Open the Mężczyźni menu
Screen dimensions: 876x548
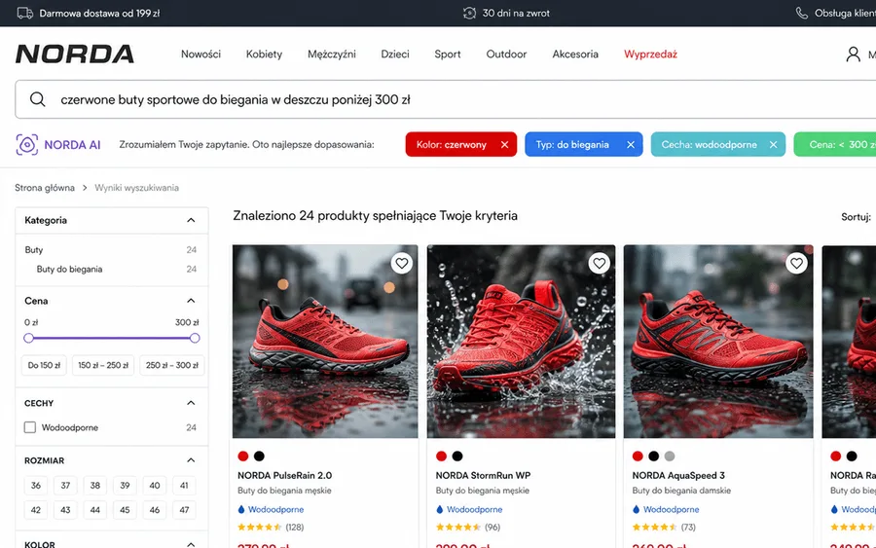point(331,55)
